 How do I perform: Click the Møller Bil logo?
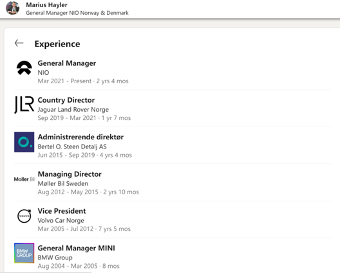[x=24, y=179]
